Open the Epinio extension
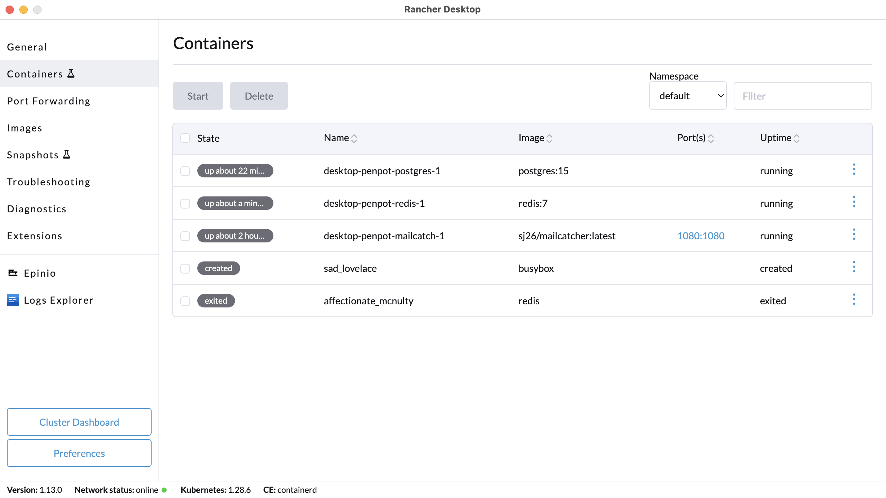 tap(79, 273)
